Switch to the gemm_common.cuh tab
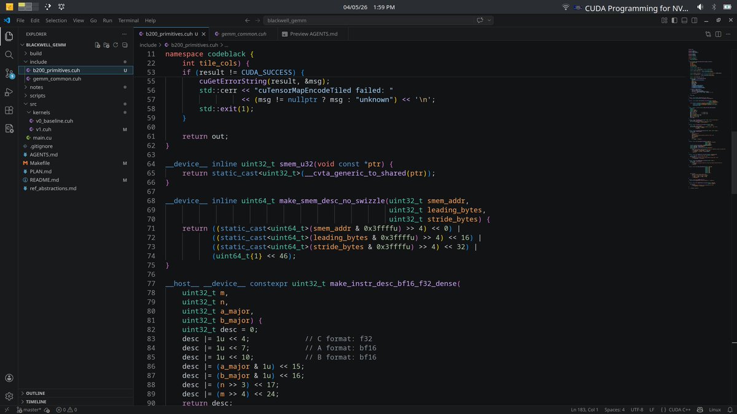 click(244, 34)
